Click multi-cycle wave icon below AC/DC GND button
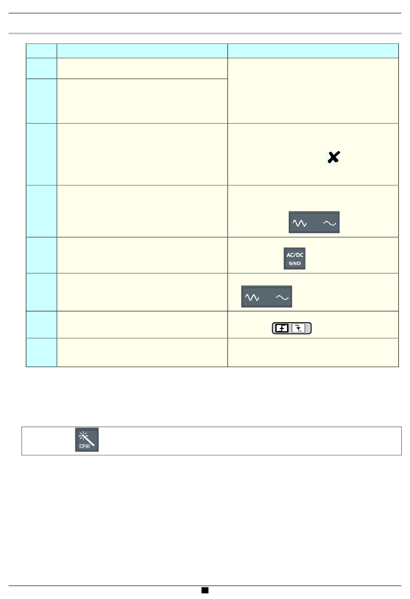 (252, 297)
